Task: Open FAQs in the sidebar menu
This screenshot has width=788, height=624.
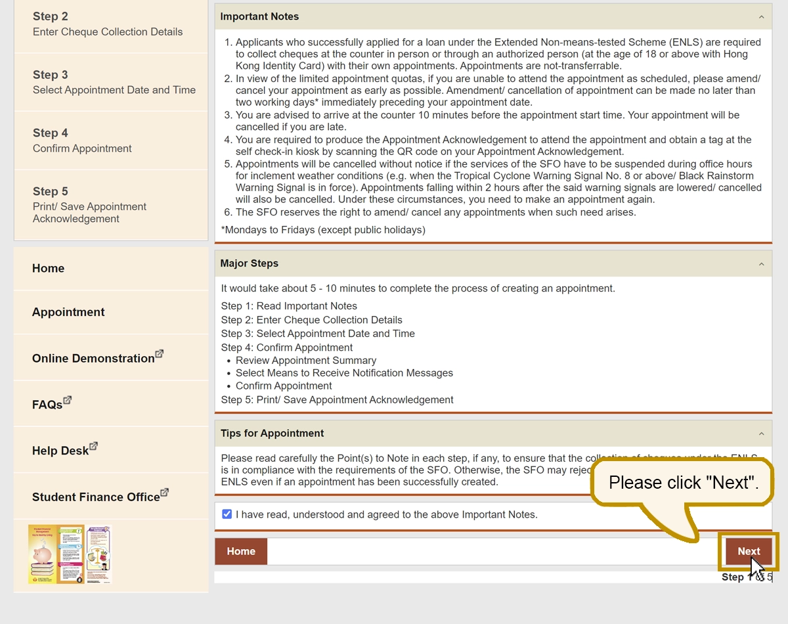Action: pos(47,405)
